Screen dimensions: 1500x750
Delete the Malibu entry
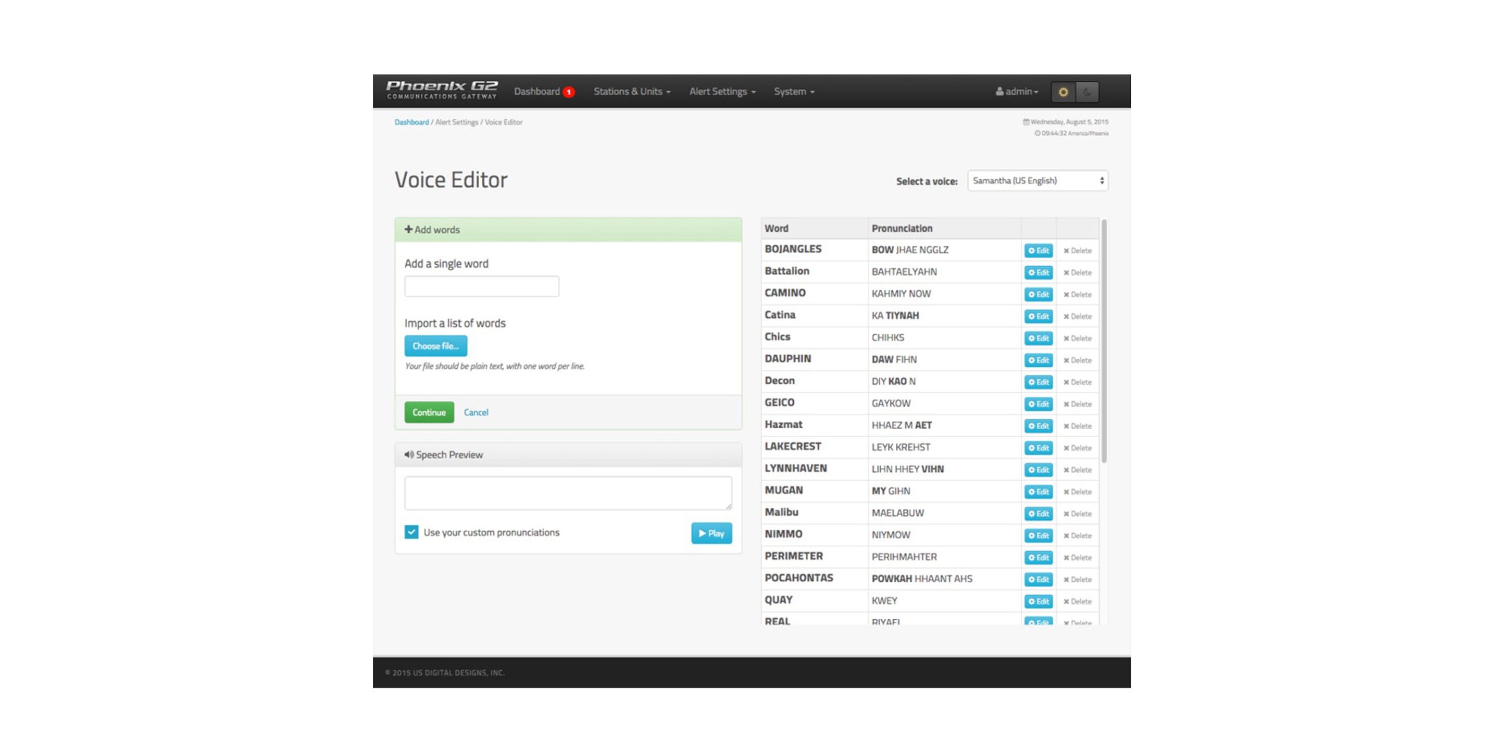[x=1077, y=514]
